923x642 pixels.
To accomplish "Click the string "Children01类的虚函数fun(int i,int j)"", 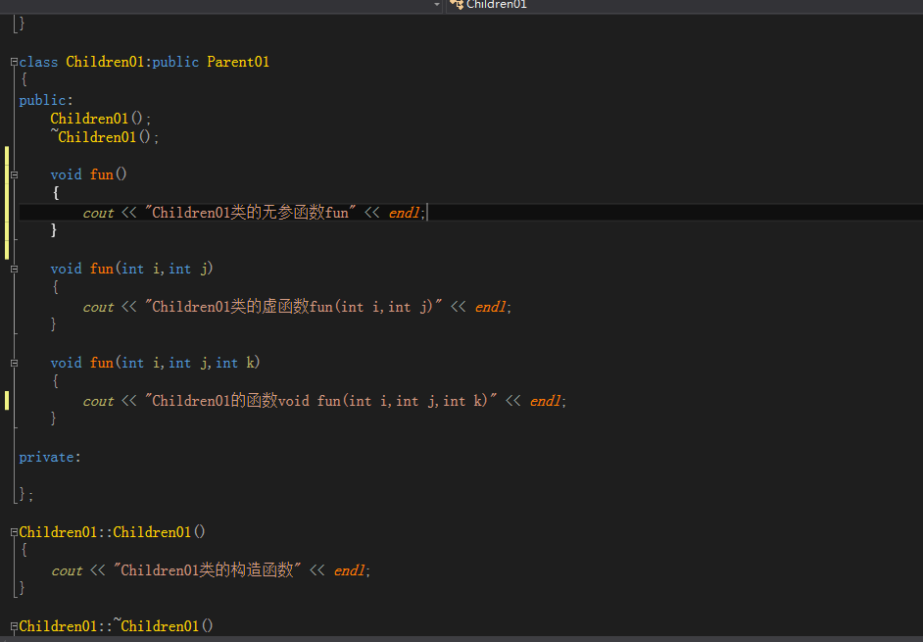I will (x=294, y=307).
